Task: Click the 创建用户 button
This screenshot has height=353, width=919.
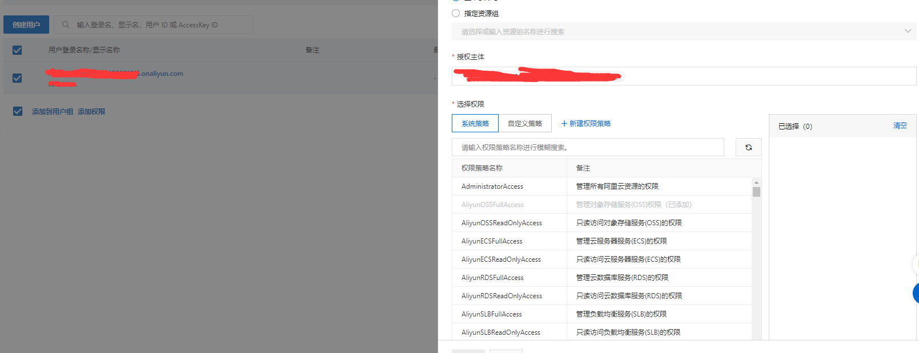Action: (x=26, y=25)
